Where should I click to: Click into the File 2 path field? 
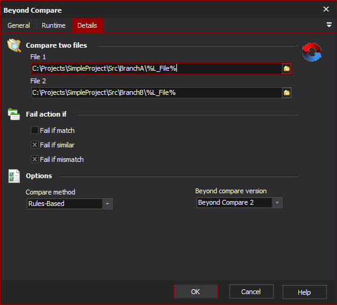click(156, 93)
